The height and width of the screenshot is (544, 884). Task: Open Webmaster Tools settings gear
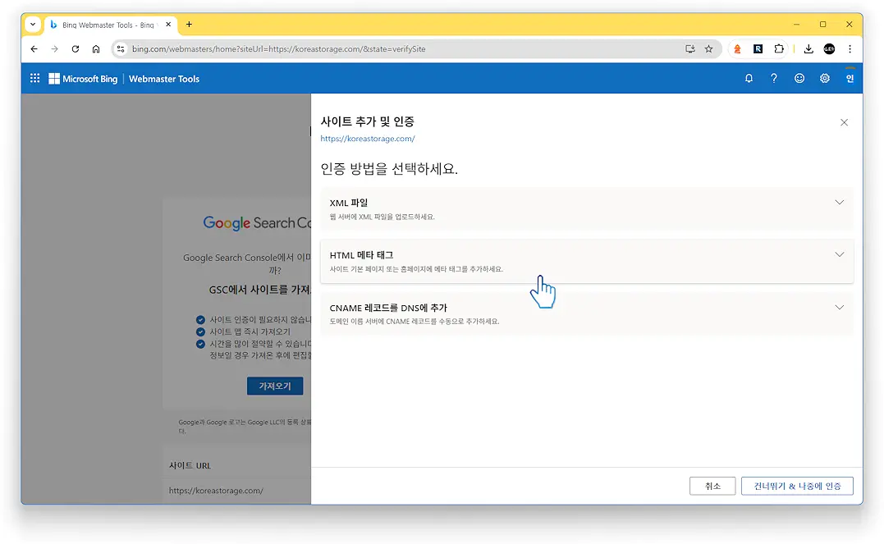point(824,78)
